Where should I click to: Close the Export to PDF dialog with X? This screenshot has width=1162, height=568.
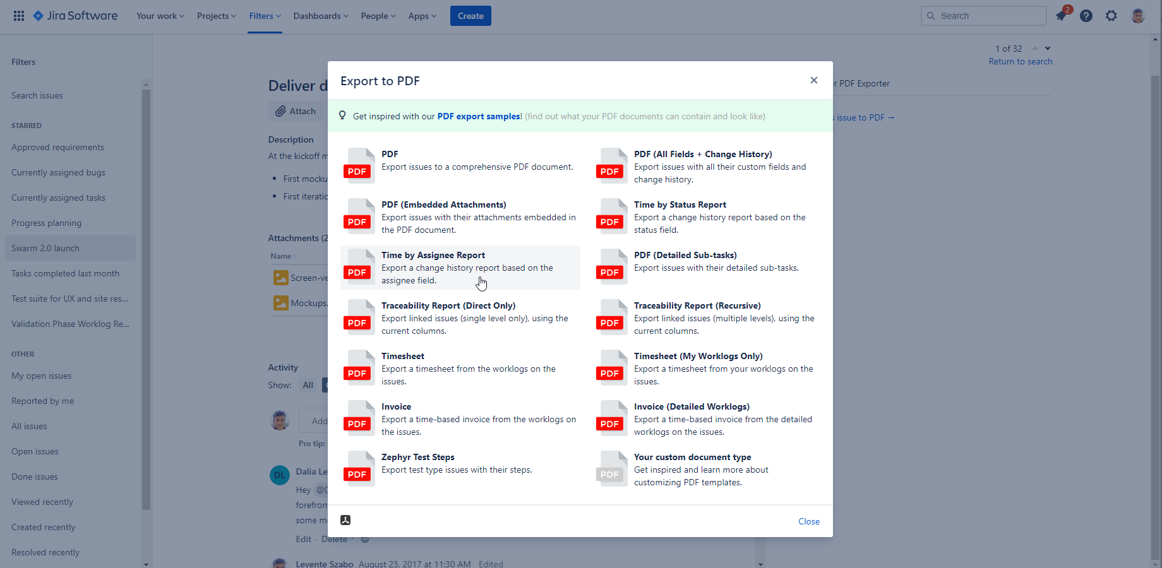click(x=814, y=80)
